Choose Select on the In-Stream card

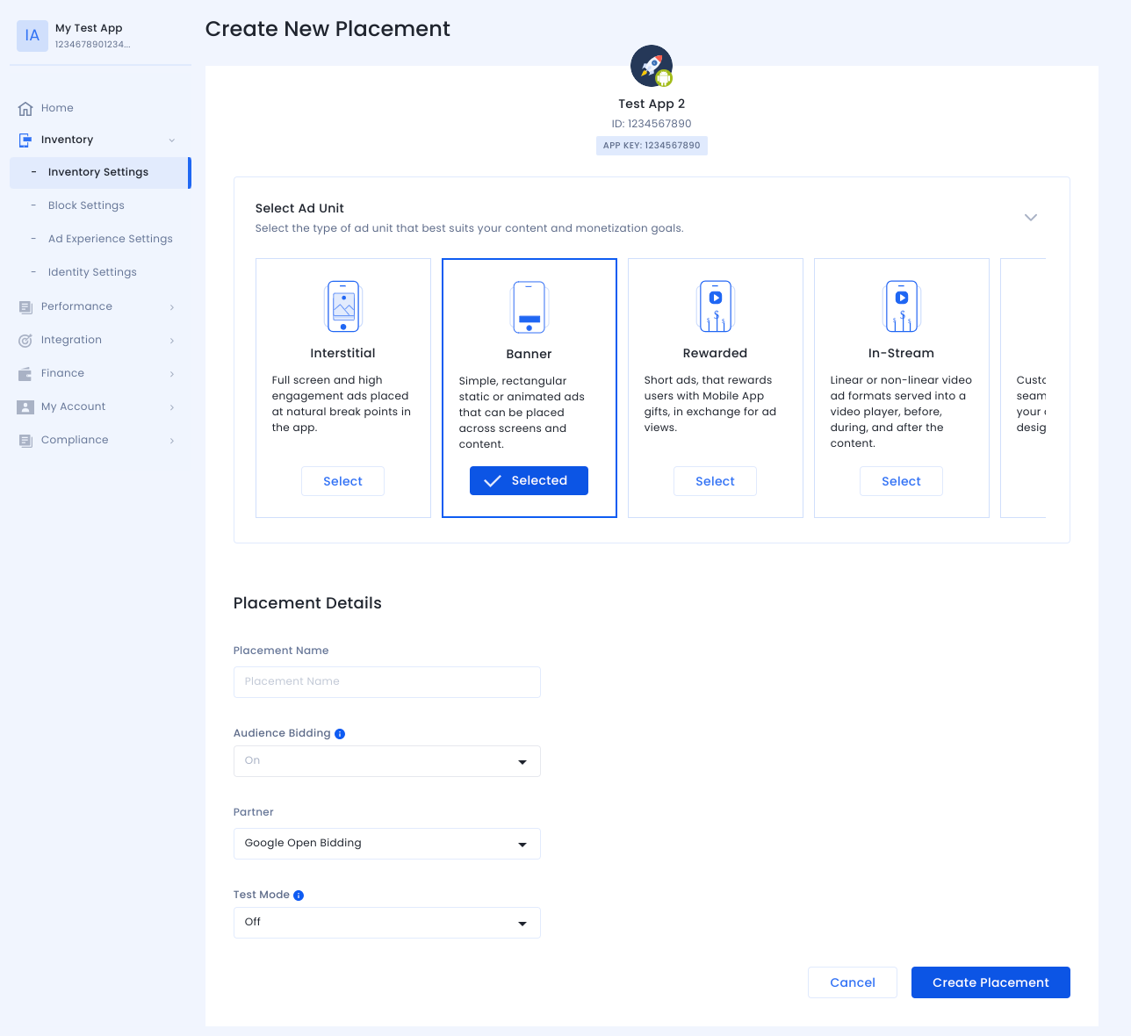click(x=901, y=481)
